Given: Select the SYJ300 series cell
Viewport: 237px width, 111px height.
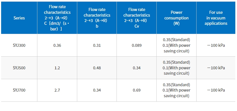Looking at the screenshot, I should [x=19, y=45].
